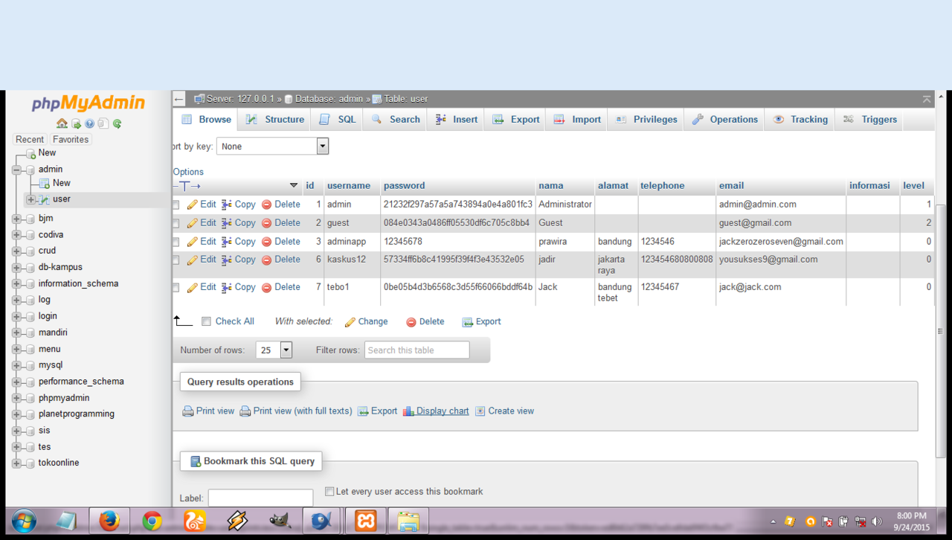Open XAMPP from the Windows taskbar
This screenshot has height=540, width=952.
coord(365,521)
